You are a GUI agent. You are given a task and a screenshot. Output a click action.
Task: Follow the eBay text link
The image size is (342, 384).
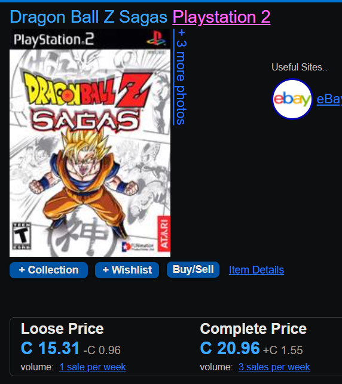[x=329, y=99]
